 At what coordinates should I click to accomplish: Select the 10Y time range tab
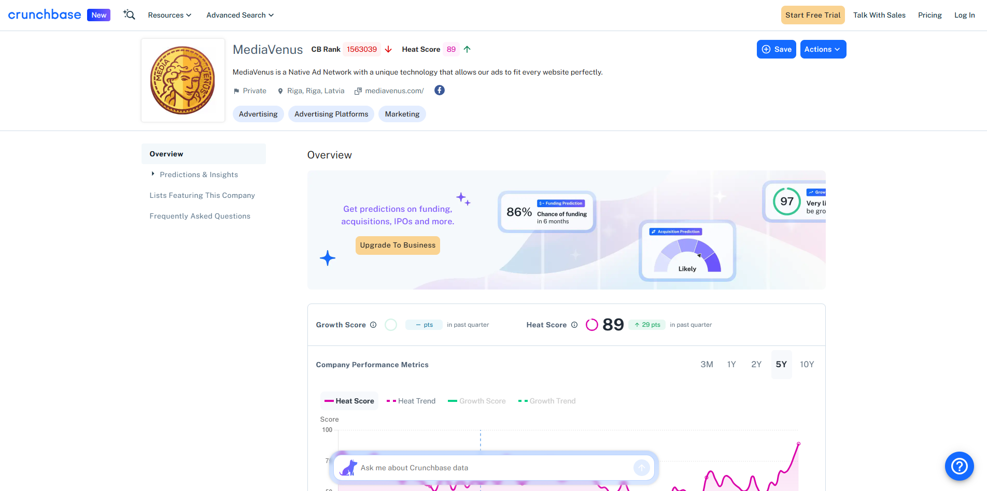(x=807, y=365)
